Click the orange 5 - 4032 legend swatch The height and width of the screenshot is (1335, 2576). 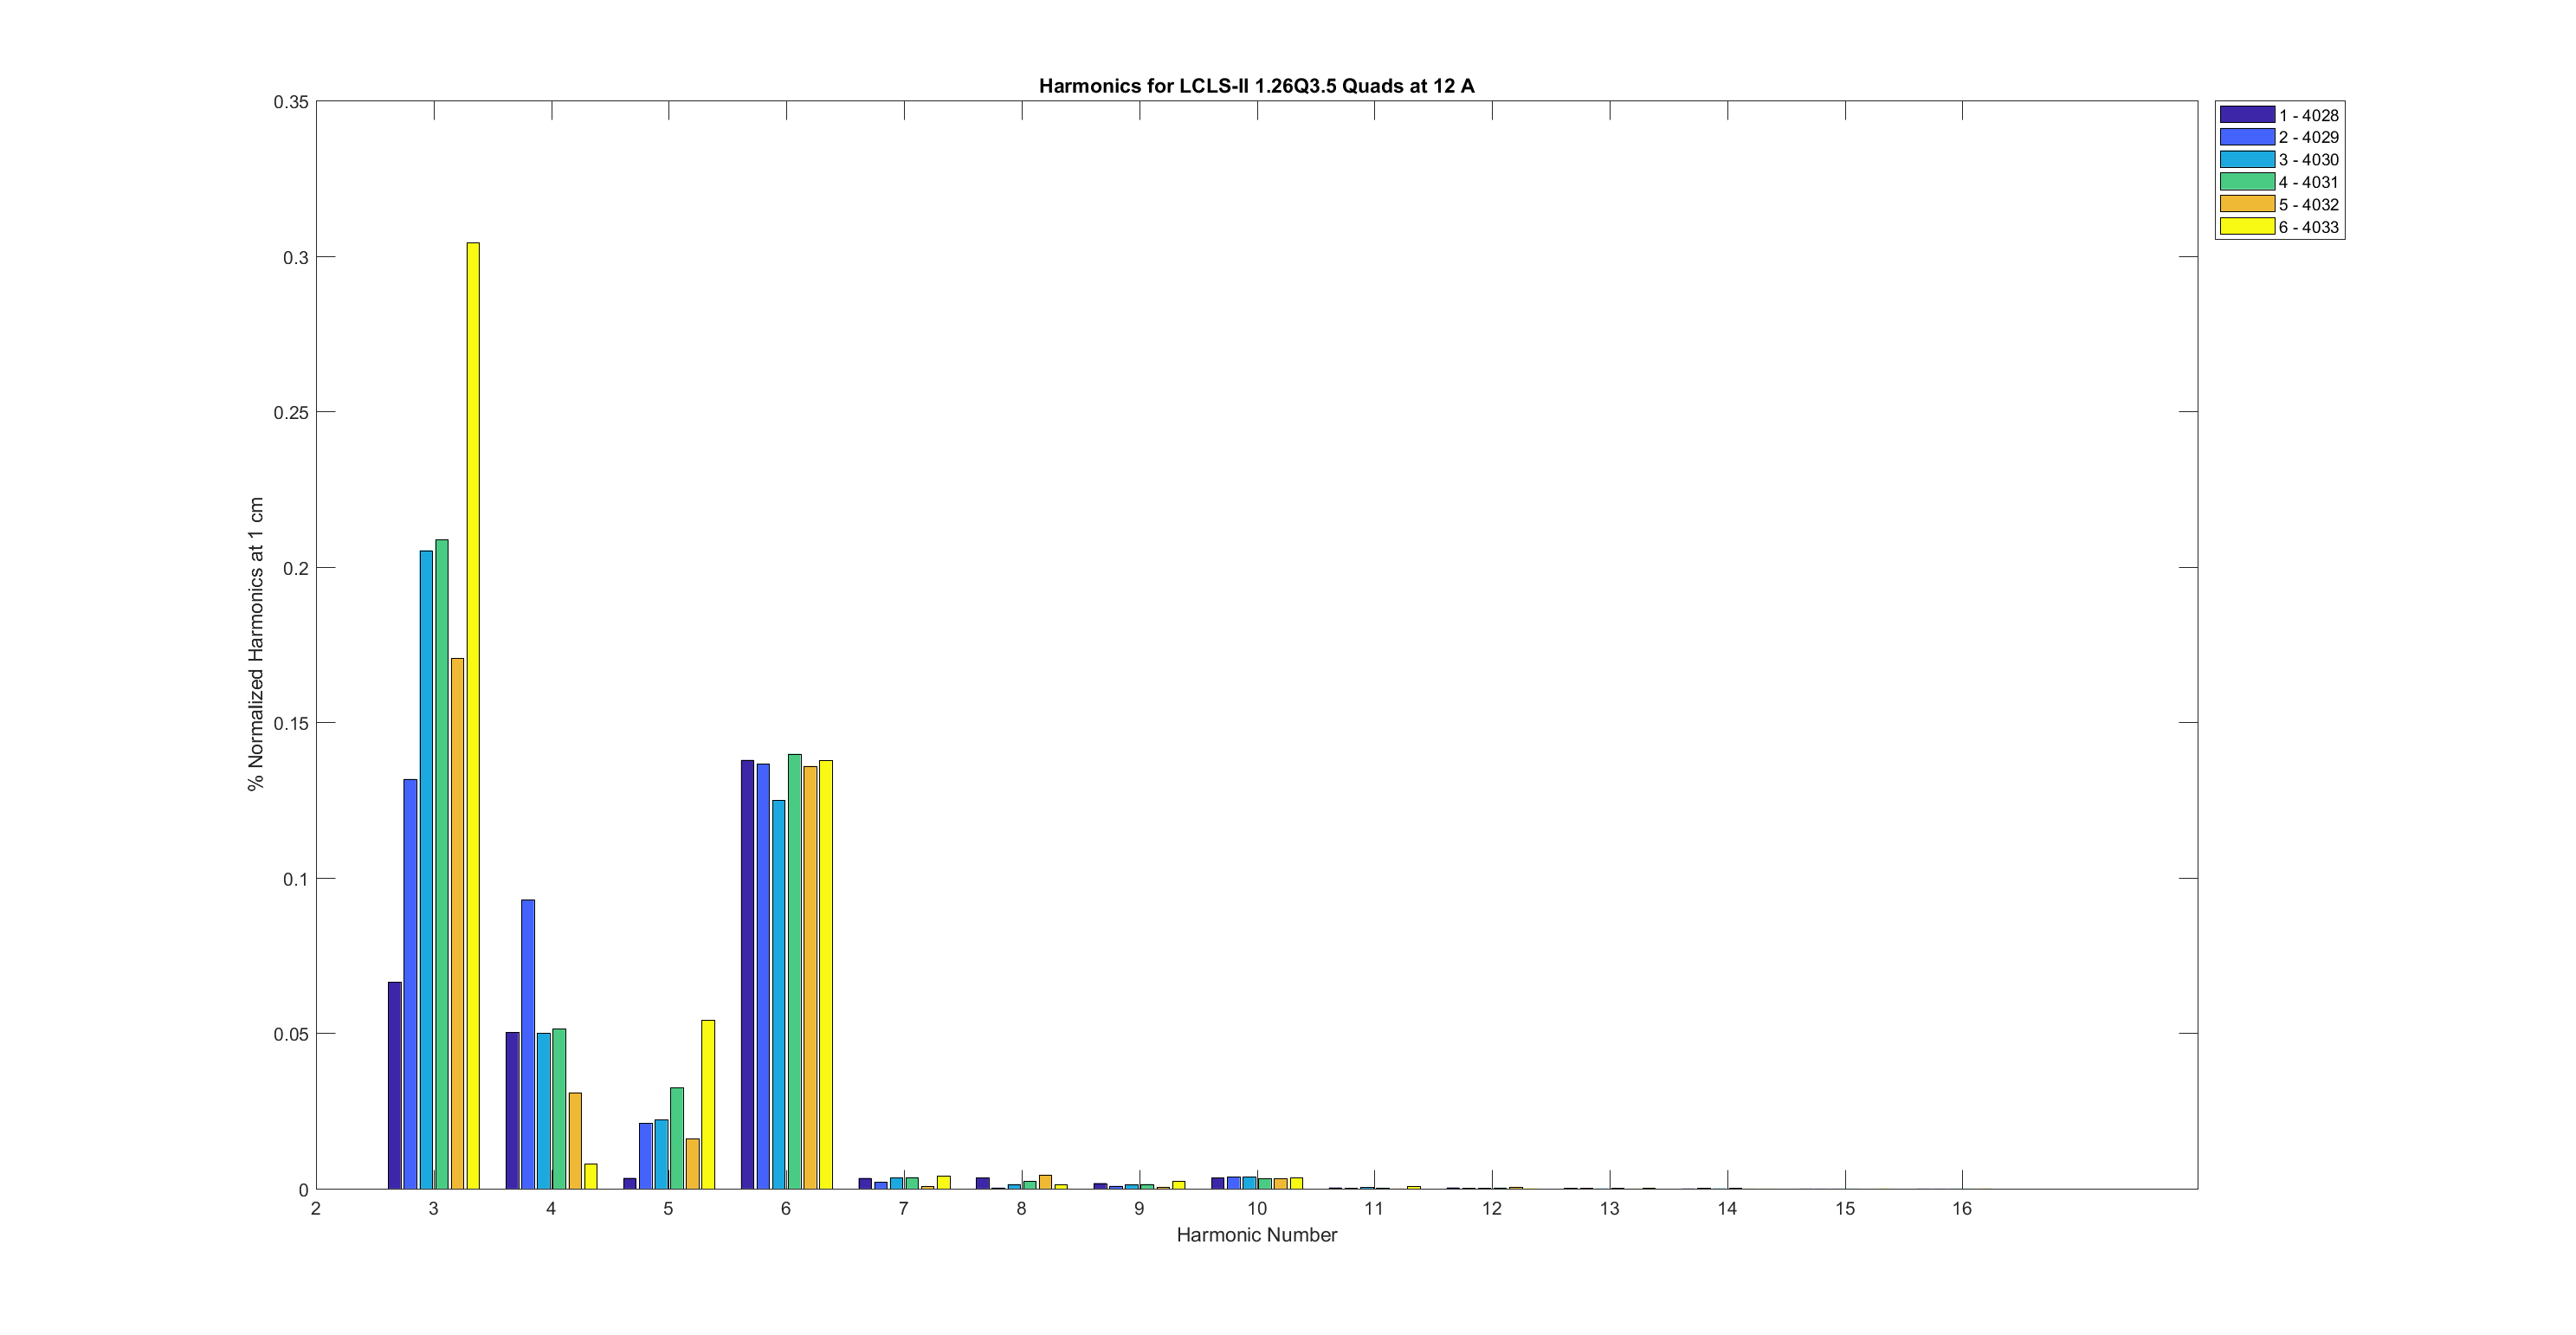coord(2247,204)
